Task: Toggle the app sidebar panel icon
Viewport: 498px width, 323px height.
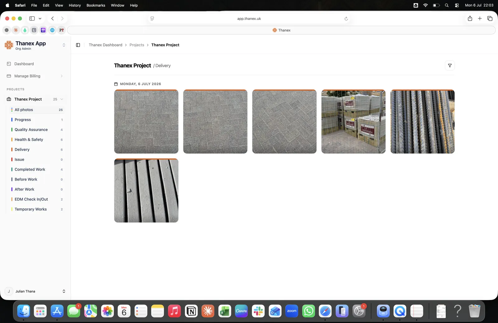Action: pyautogui.click(x=78, y=45)
